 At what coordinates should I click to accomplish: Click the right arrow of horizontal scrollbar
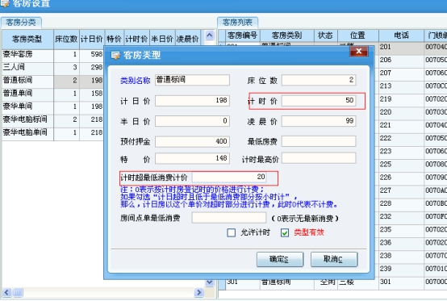tap(198, 292)
